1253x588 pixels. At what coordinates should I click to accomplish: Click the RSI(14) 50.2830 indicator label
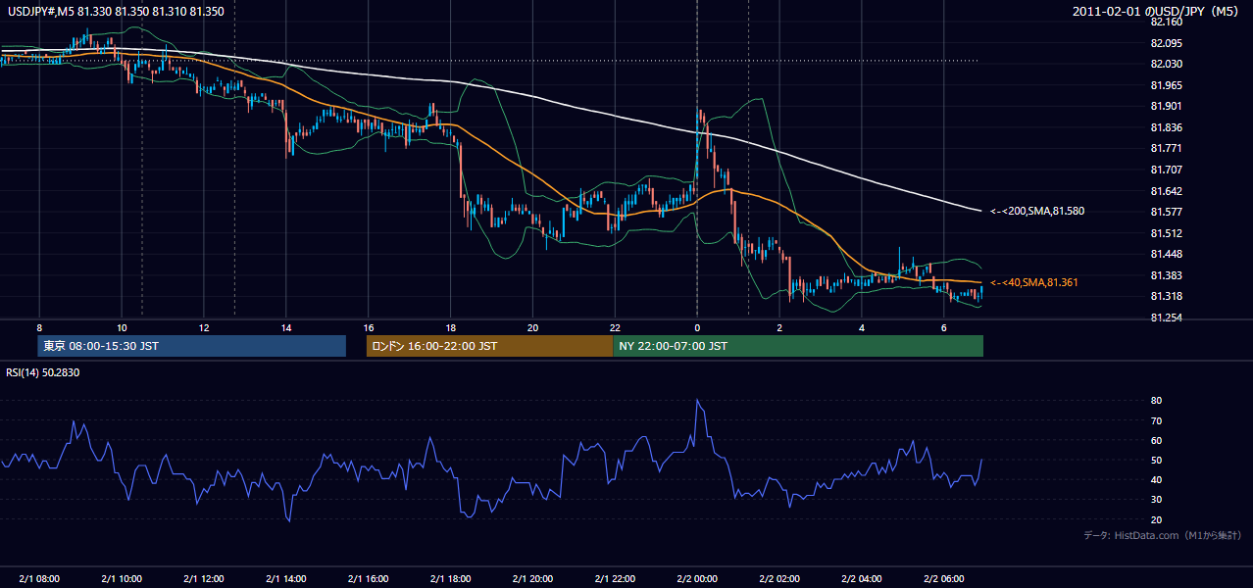click(42, 372)
